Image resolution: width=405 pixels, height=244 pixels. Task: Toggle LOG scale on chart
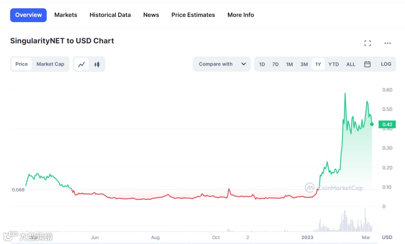[386, 64]
